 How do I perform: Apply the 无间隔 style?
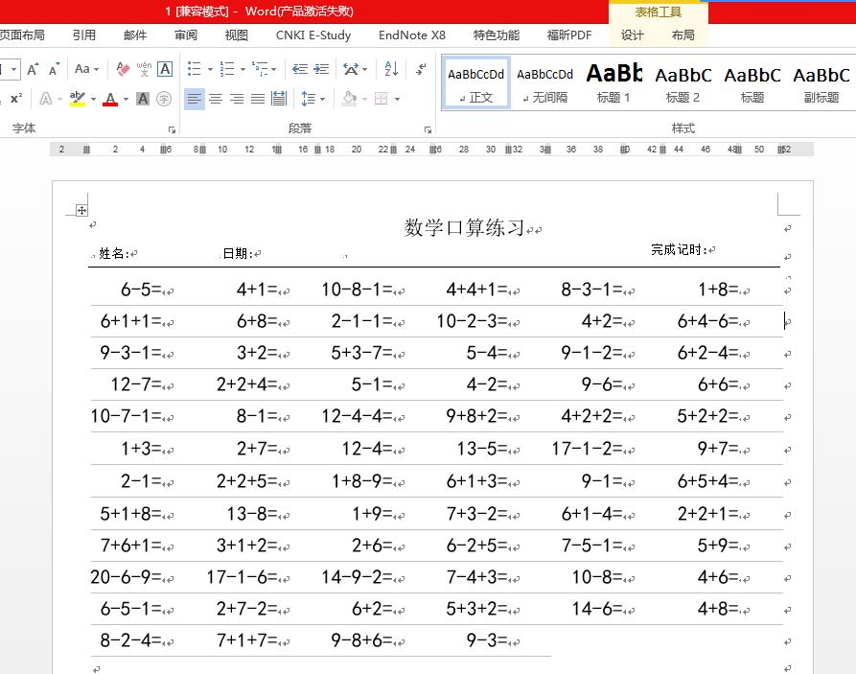(544, 82)
